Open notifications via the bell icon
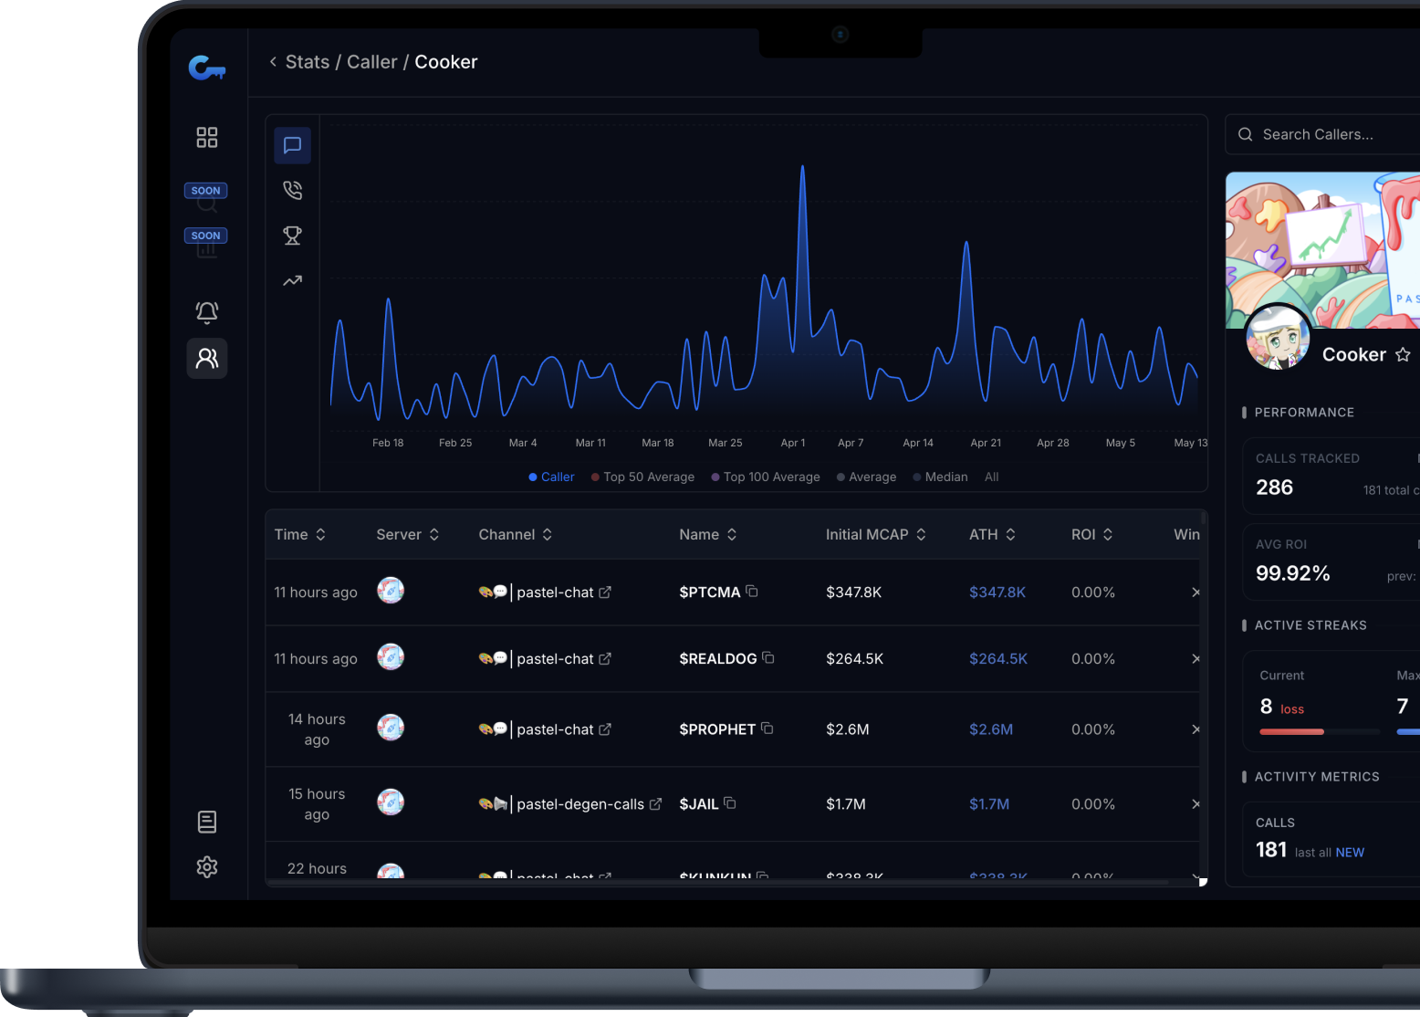 [x=206, y=312]
